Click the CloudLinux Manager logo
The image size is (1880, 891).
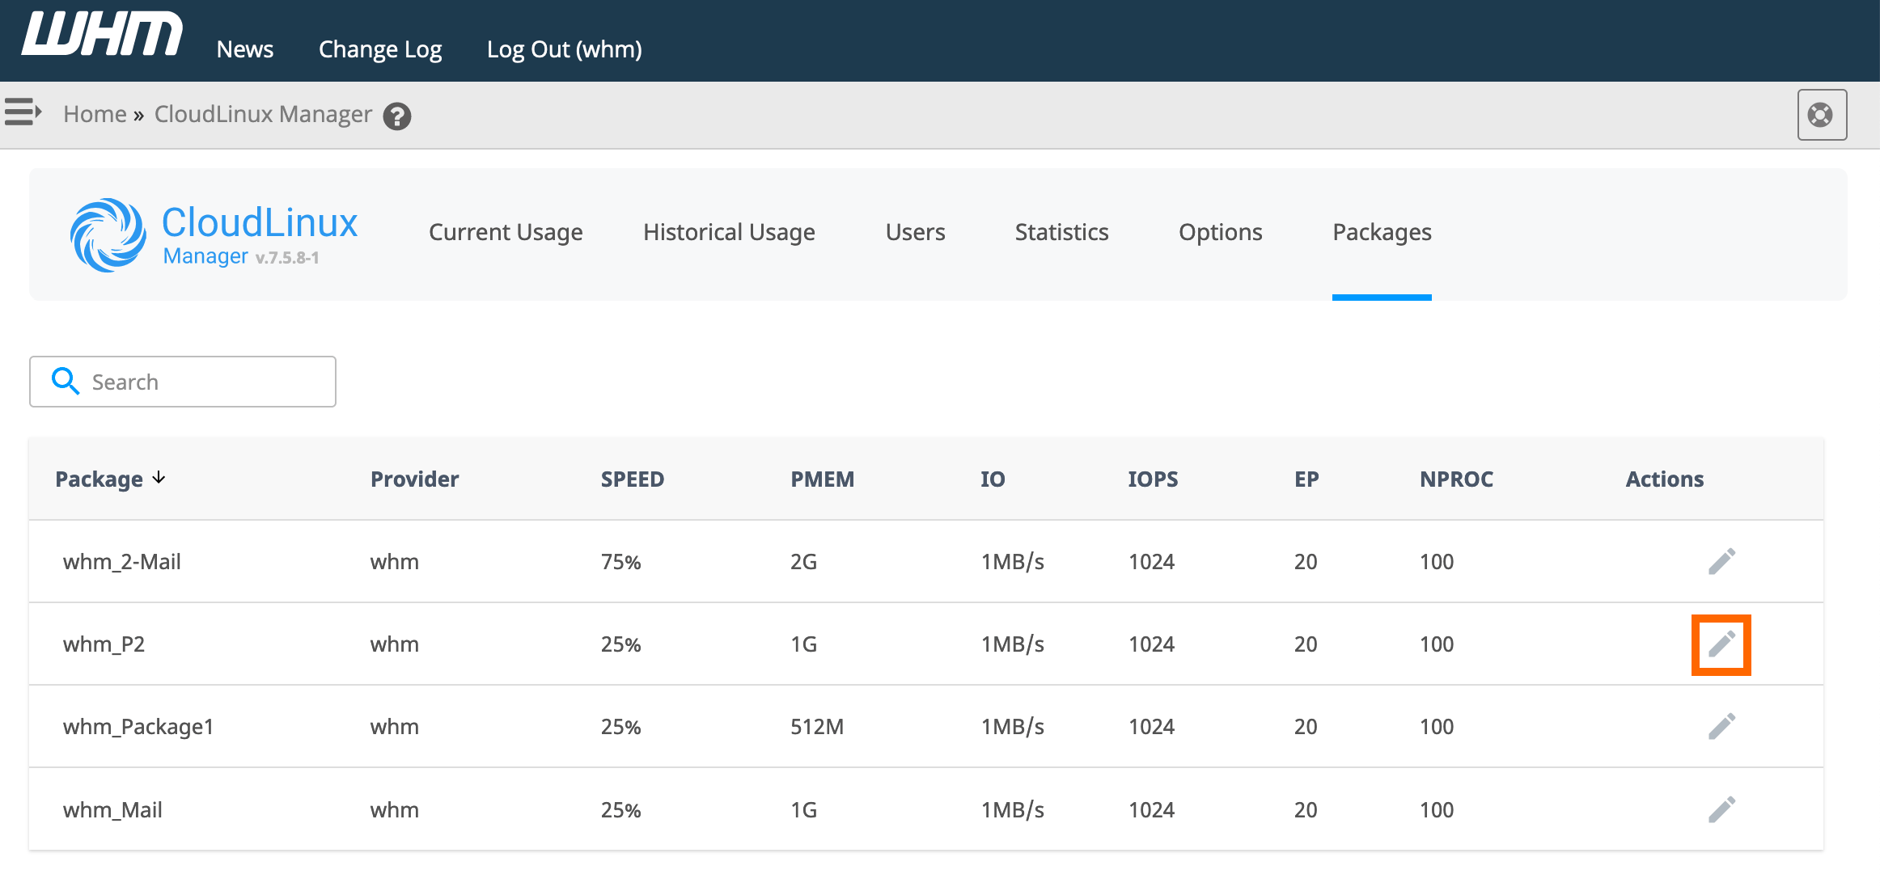click(214, 234)
